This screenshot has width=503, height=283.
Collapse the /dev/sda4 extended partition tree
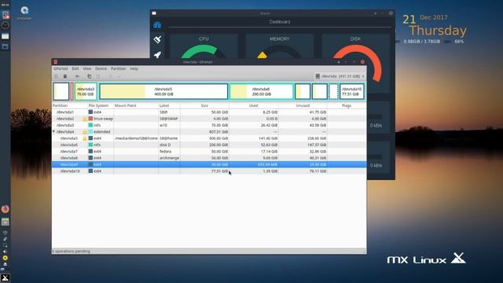click(54, 132)
